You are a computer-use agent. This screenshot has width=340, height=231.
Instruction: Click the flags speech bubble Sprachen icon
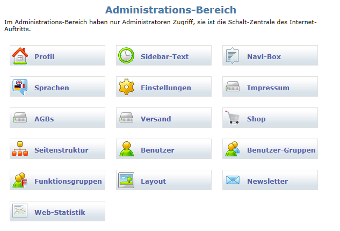(20, 87)
